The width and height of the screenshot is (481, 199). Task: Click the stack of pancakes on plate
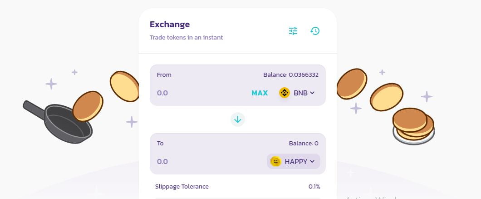[x=413, y=126]
